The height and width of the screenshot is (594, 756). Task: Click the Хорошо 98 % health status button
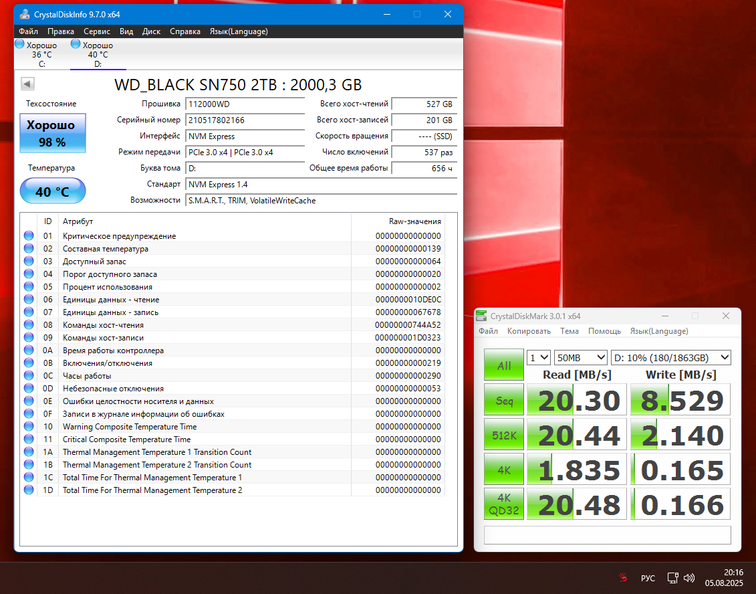pos(53,133)
